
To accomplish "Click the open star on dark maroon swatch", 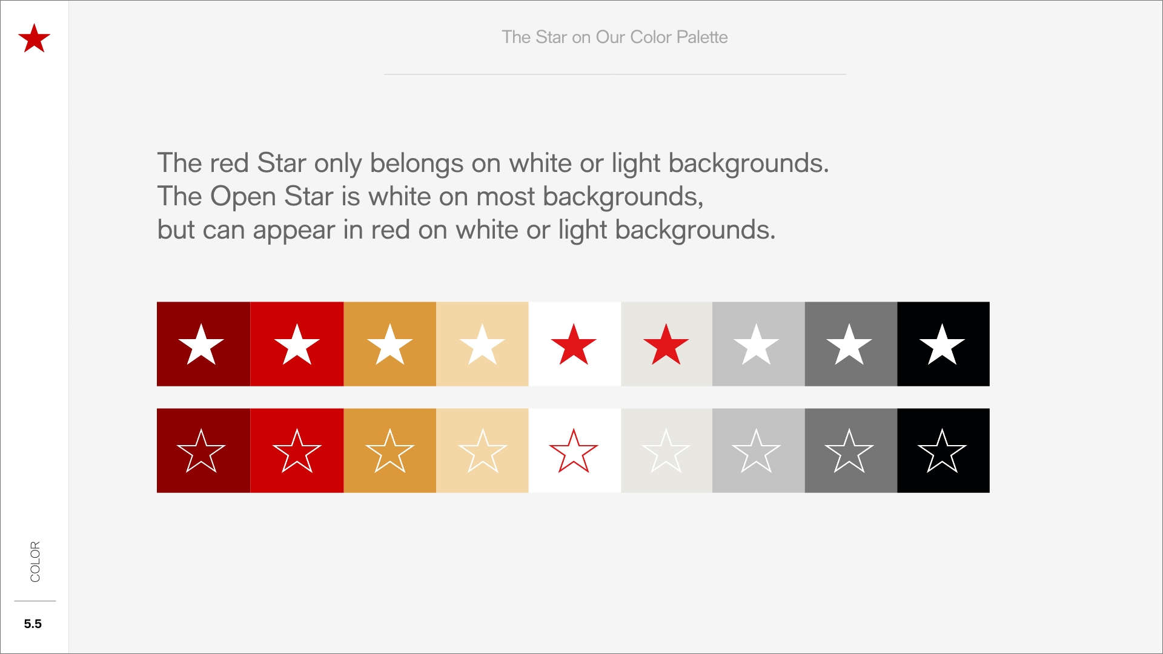I will click(201, 451).
